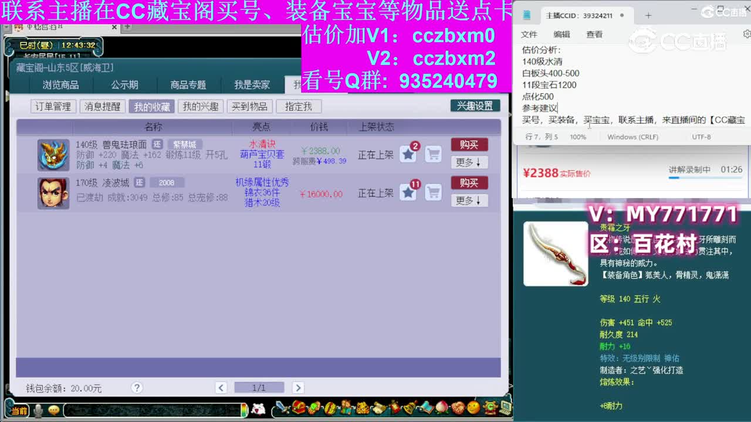Screen dimensions: 751x422
Task: Go to next page arrow
Action: click(x=298, y=387)
